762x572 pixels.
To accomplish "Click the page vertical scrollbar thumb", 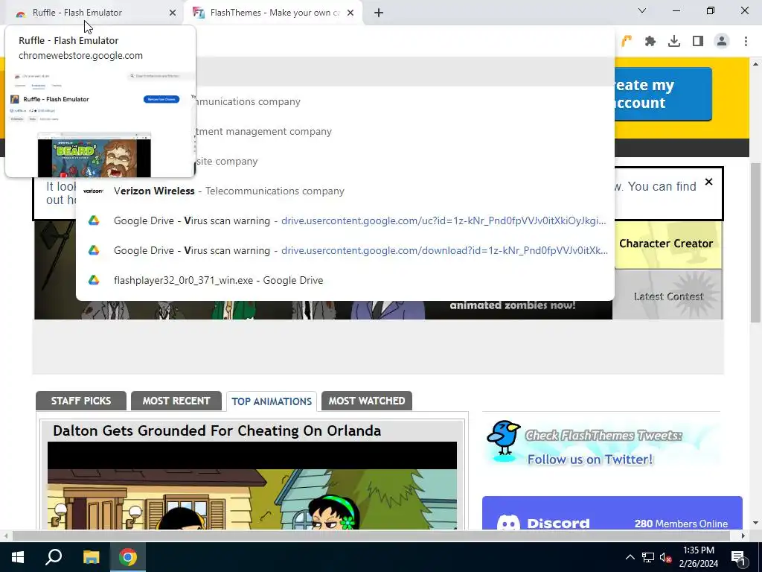I will click(x=756, y=242).
